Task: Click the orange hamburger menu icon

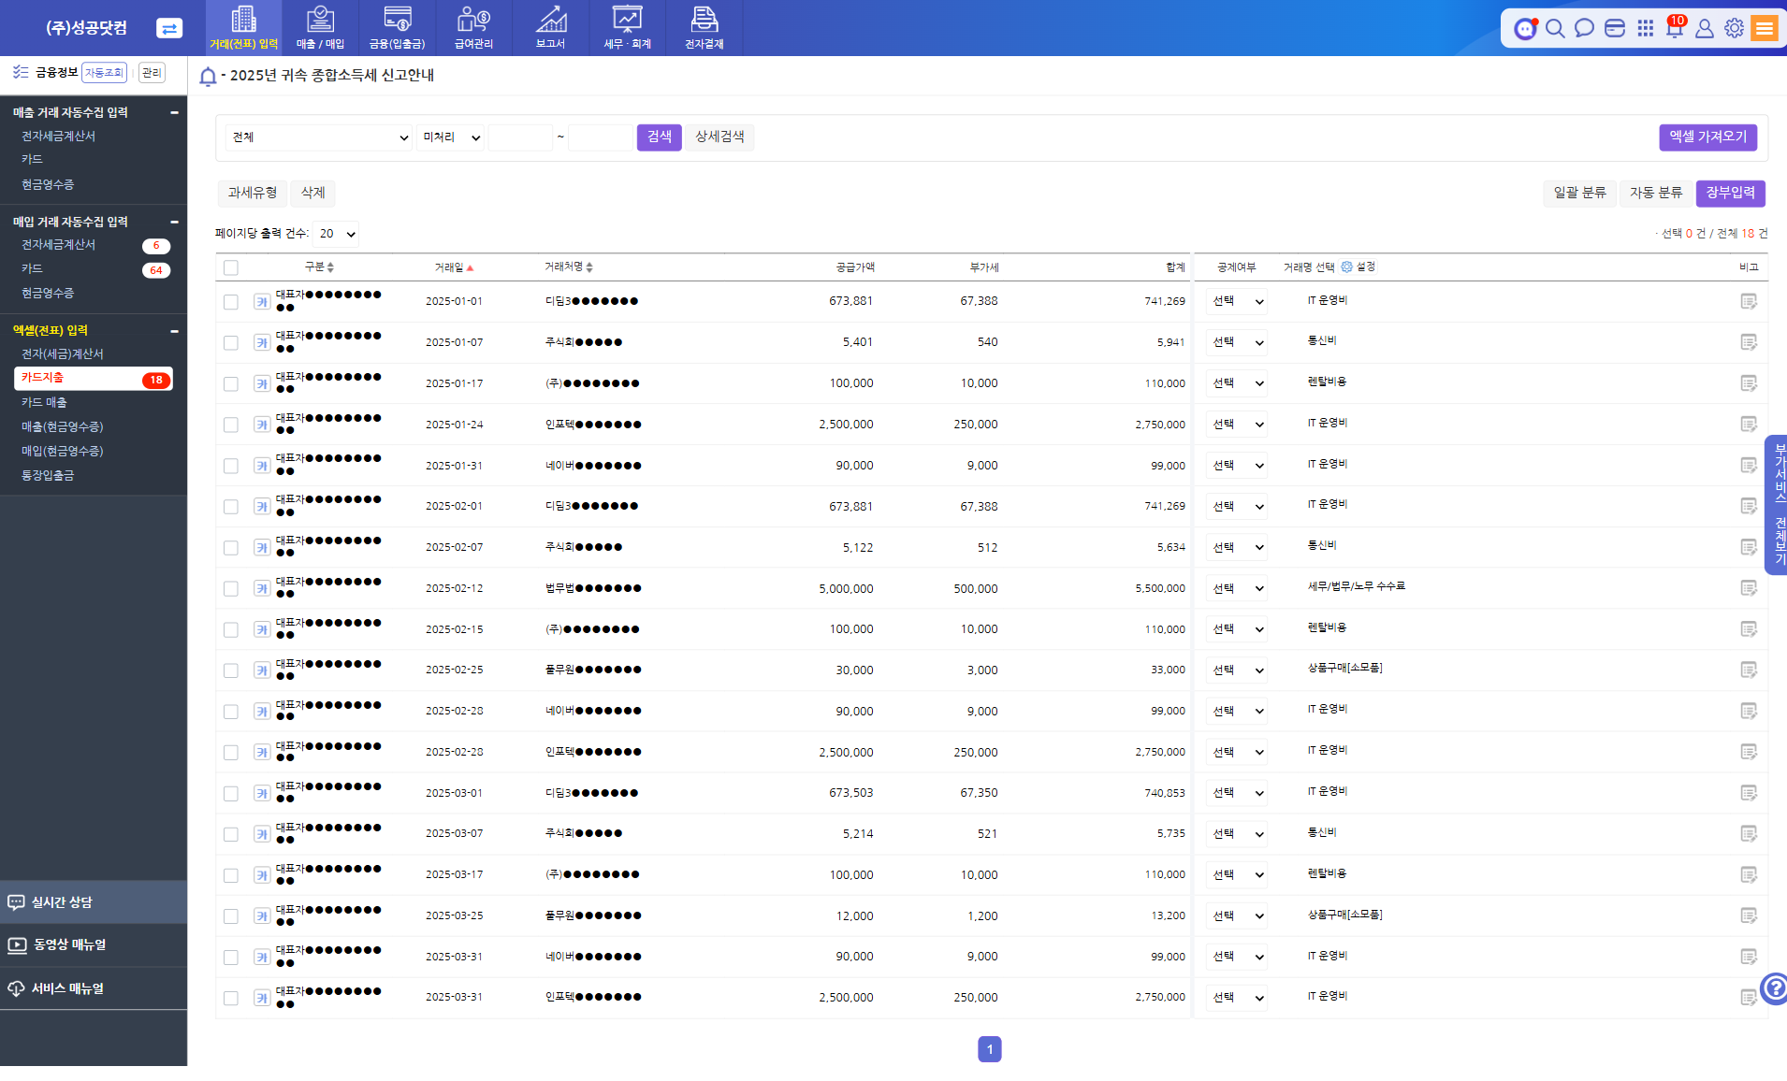Action: point(1765,28)
